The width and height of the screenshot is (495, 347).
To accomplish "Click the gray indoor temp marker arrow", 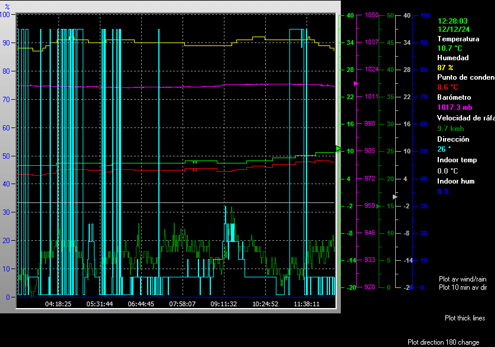I will [x=395, y=196].
